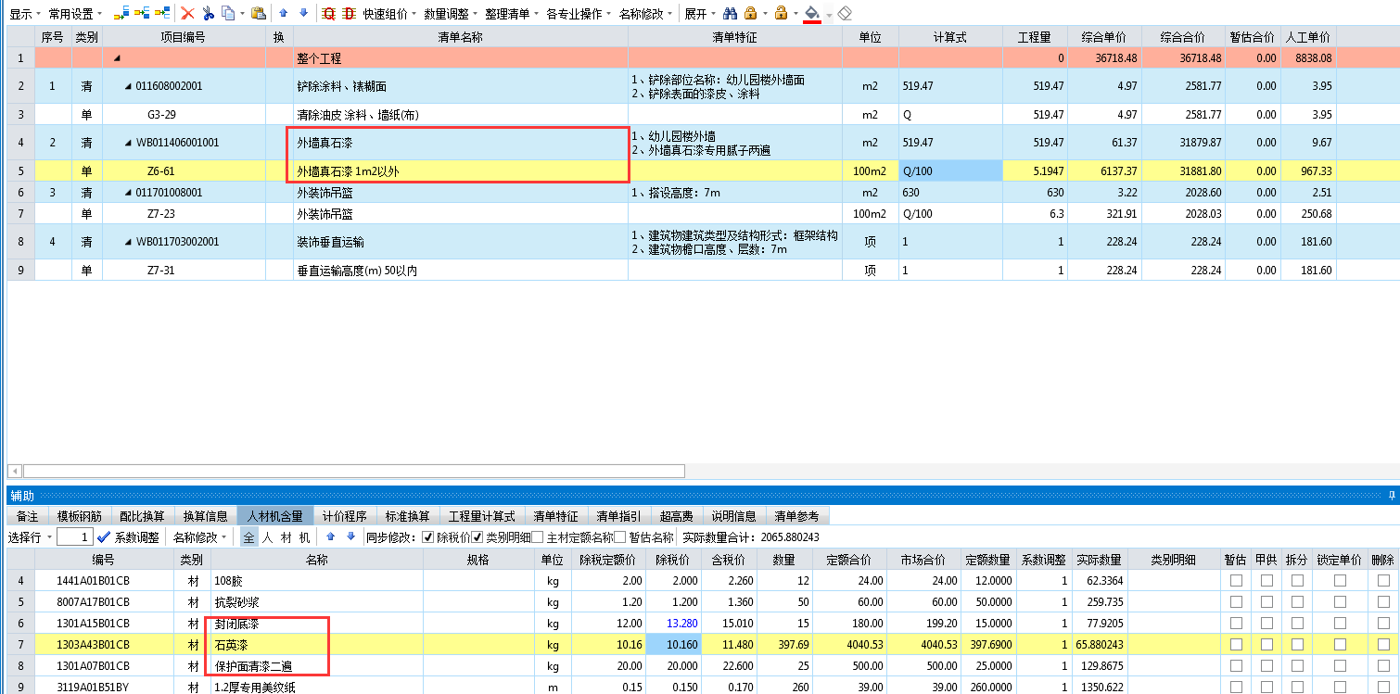
Task: Open the 显示 dropdown menu
Action: pyautogui.click(x=25, y=14)
